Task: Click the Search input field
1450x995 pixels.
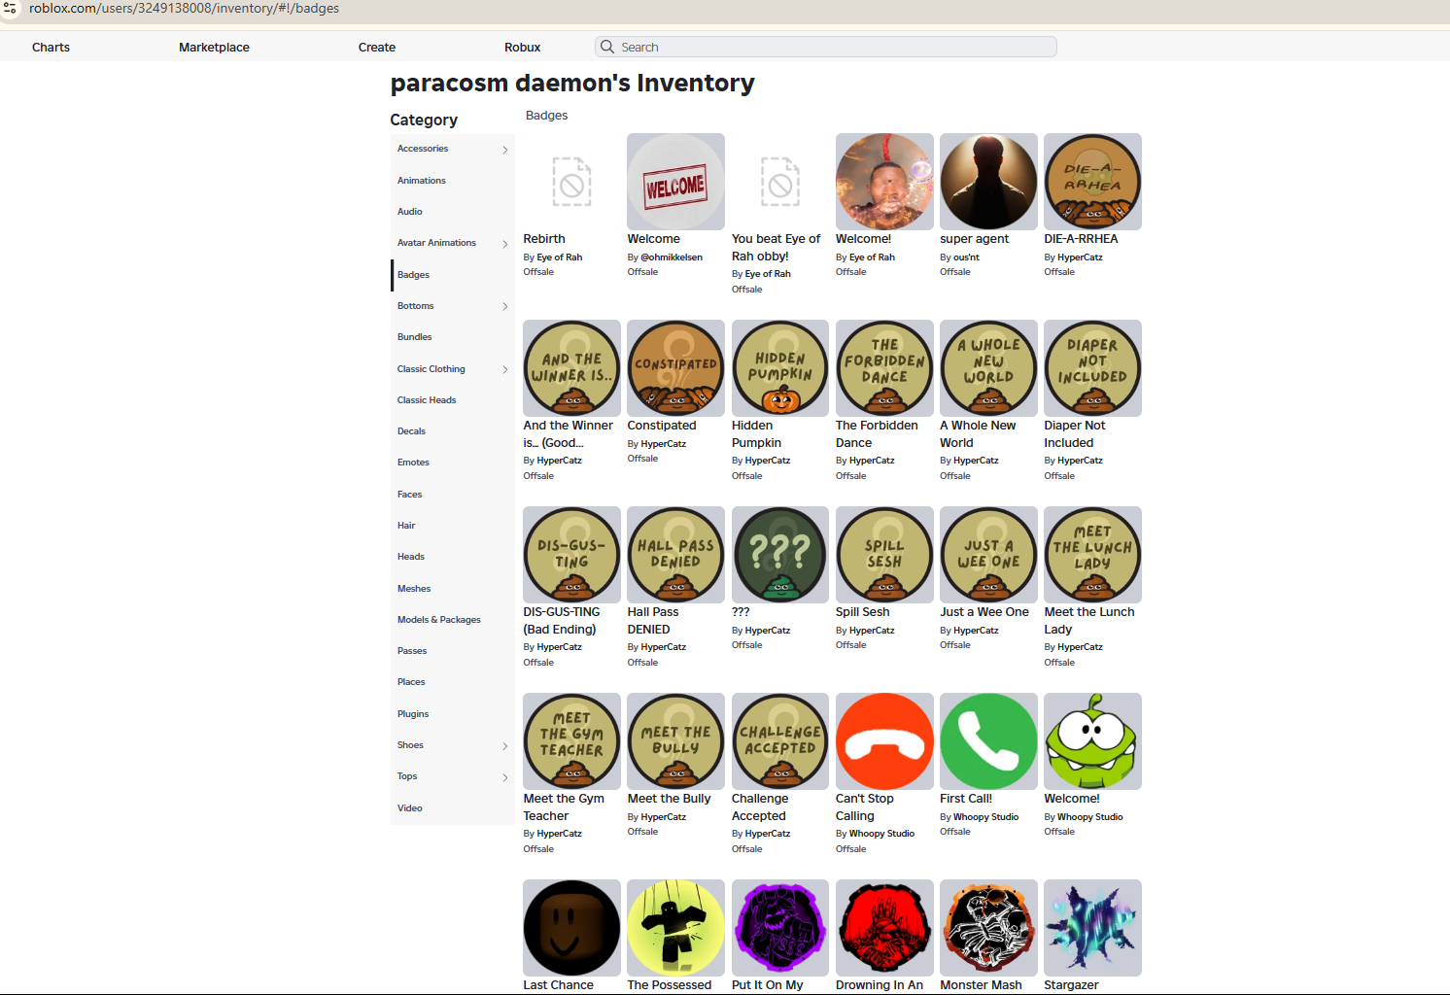Action: (825, 47)
